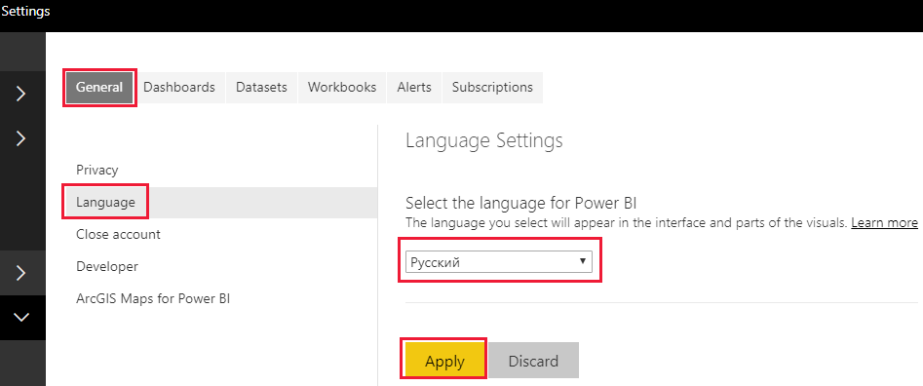The image size is (923, 386).
Task: Expand the third right-pointing sidebar chevron
Action: (x=21, y=273)
